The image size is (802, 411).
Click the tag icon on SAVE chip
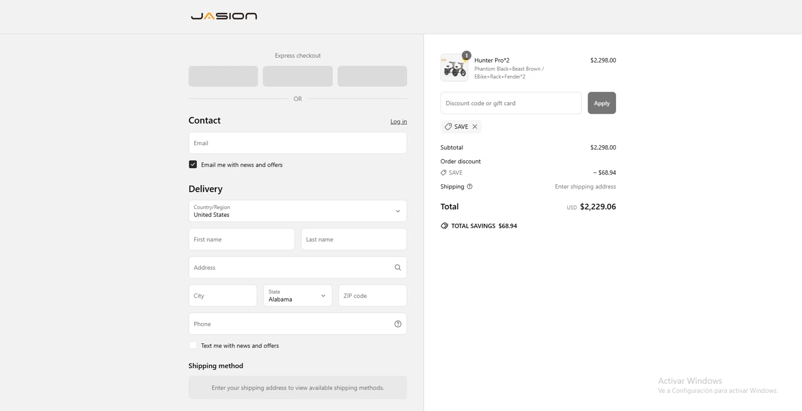point(448,127)
